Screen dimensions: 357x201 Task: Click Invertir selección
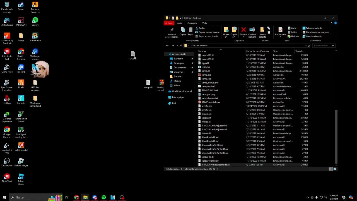pos(312,36)
